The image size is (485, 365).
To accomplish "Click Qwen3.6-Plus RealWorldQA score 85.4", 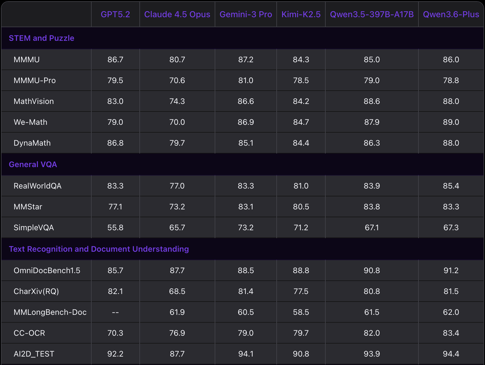I will tap(451, 186).
